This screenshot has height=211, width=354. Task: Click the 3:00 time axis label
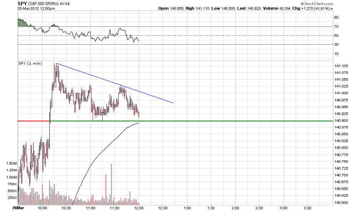point(284,208)
